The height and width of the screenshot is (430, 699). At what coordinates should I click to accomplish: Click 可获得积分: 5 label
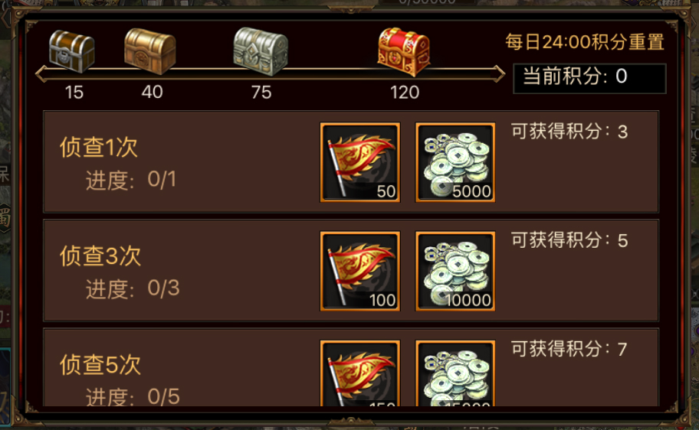click(x=569, y=240)
